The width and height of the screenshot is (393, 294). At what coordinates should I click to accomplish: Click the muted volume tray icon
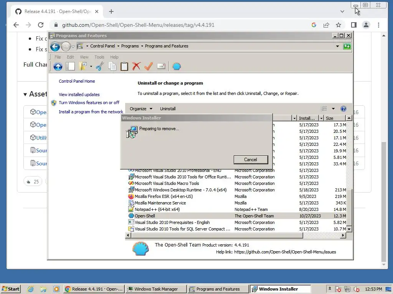tap(357, 289)
